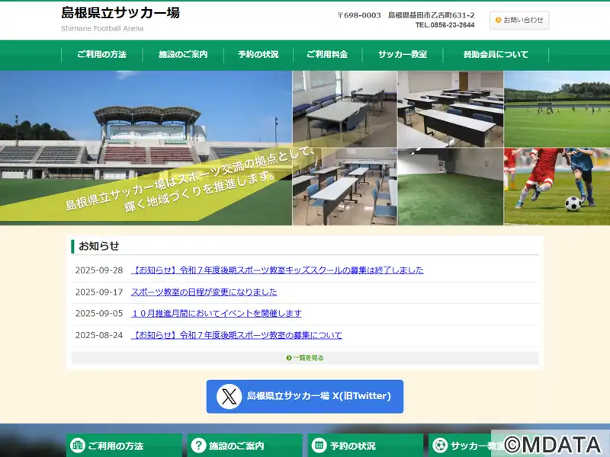610x457 pixels.
Task: Open the 2025-08-24 後期スポーツ教室 notice
Action: click(x=236, y=335)
